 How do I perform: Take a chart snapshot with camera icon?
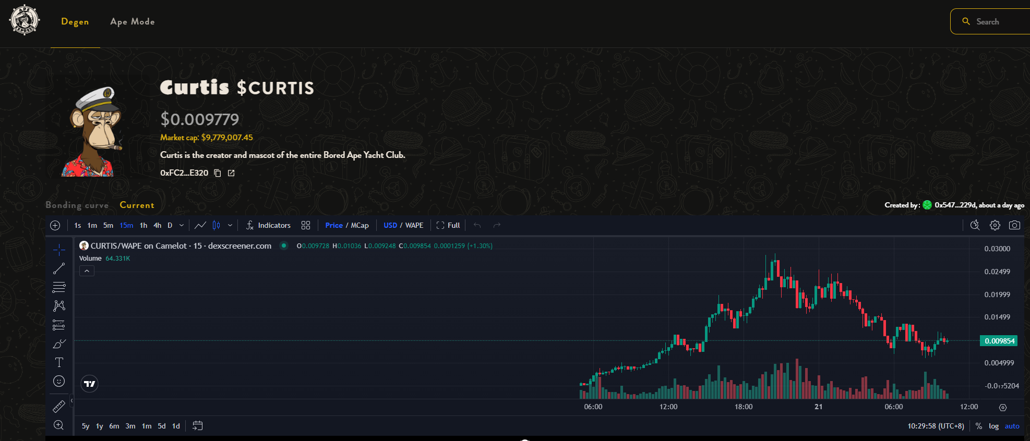[1014, 225]
